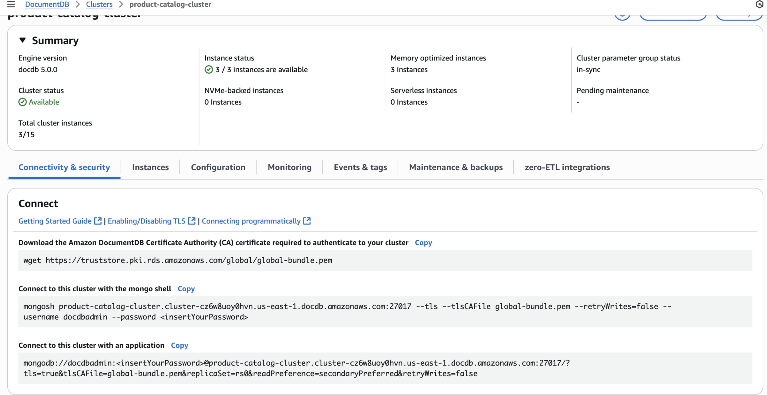The height and width of the screenshot is (395, 767).
Task: Open Maintenance & backups tab
Action: (x=456, y=167)
